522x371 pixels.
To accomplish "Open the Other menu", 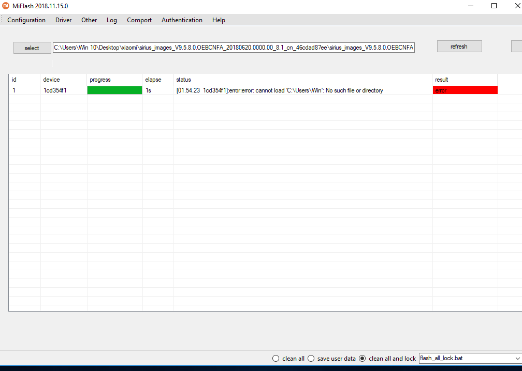I will (89, 20).
